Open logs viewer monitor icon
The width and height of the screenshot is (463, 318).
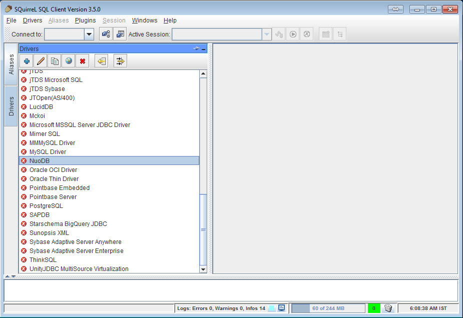pos(281,308)
